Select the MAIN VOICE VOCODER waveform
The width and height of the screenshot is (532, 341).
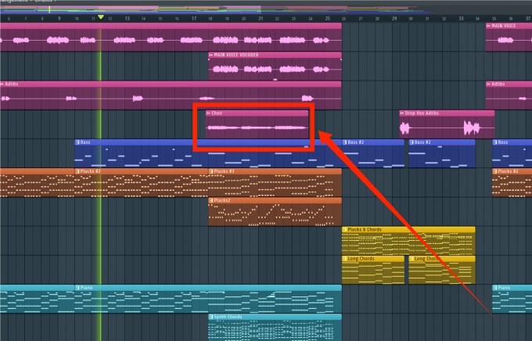[275, 70]
